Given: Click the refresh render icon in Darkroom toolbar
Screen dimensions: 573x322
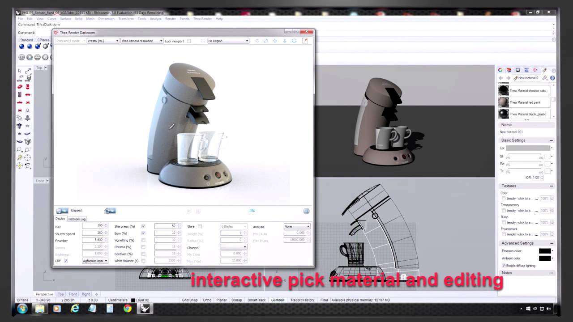Looking at the screenshot, I should 294,41.
